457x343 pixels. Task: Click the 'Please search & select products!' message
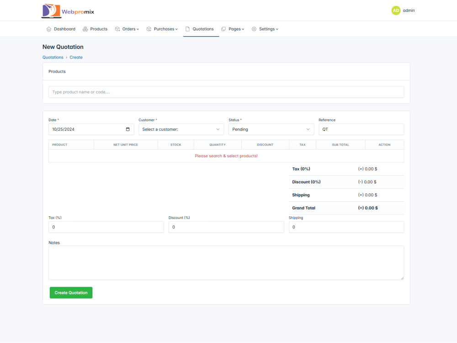(226, 156)
